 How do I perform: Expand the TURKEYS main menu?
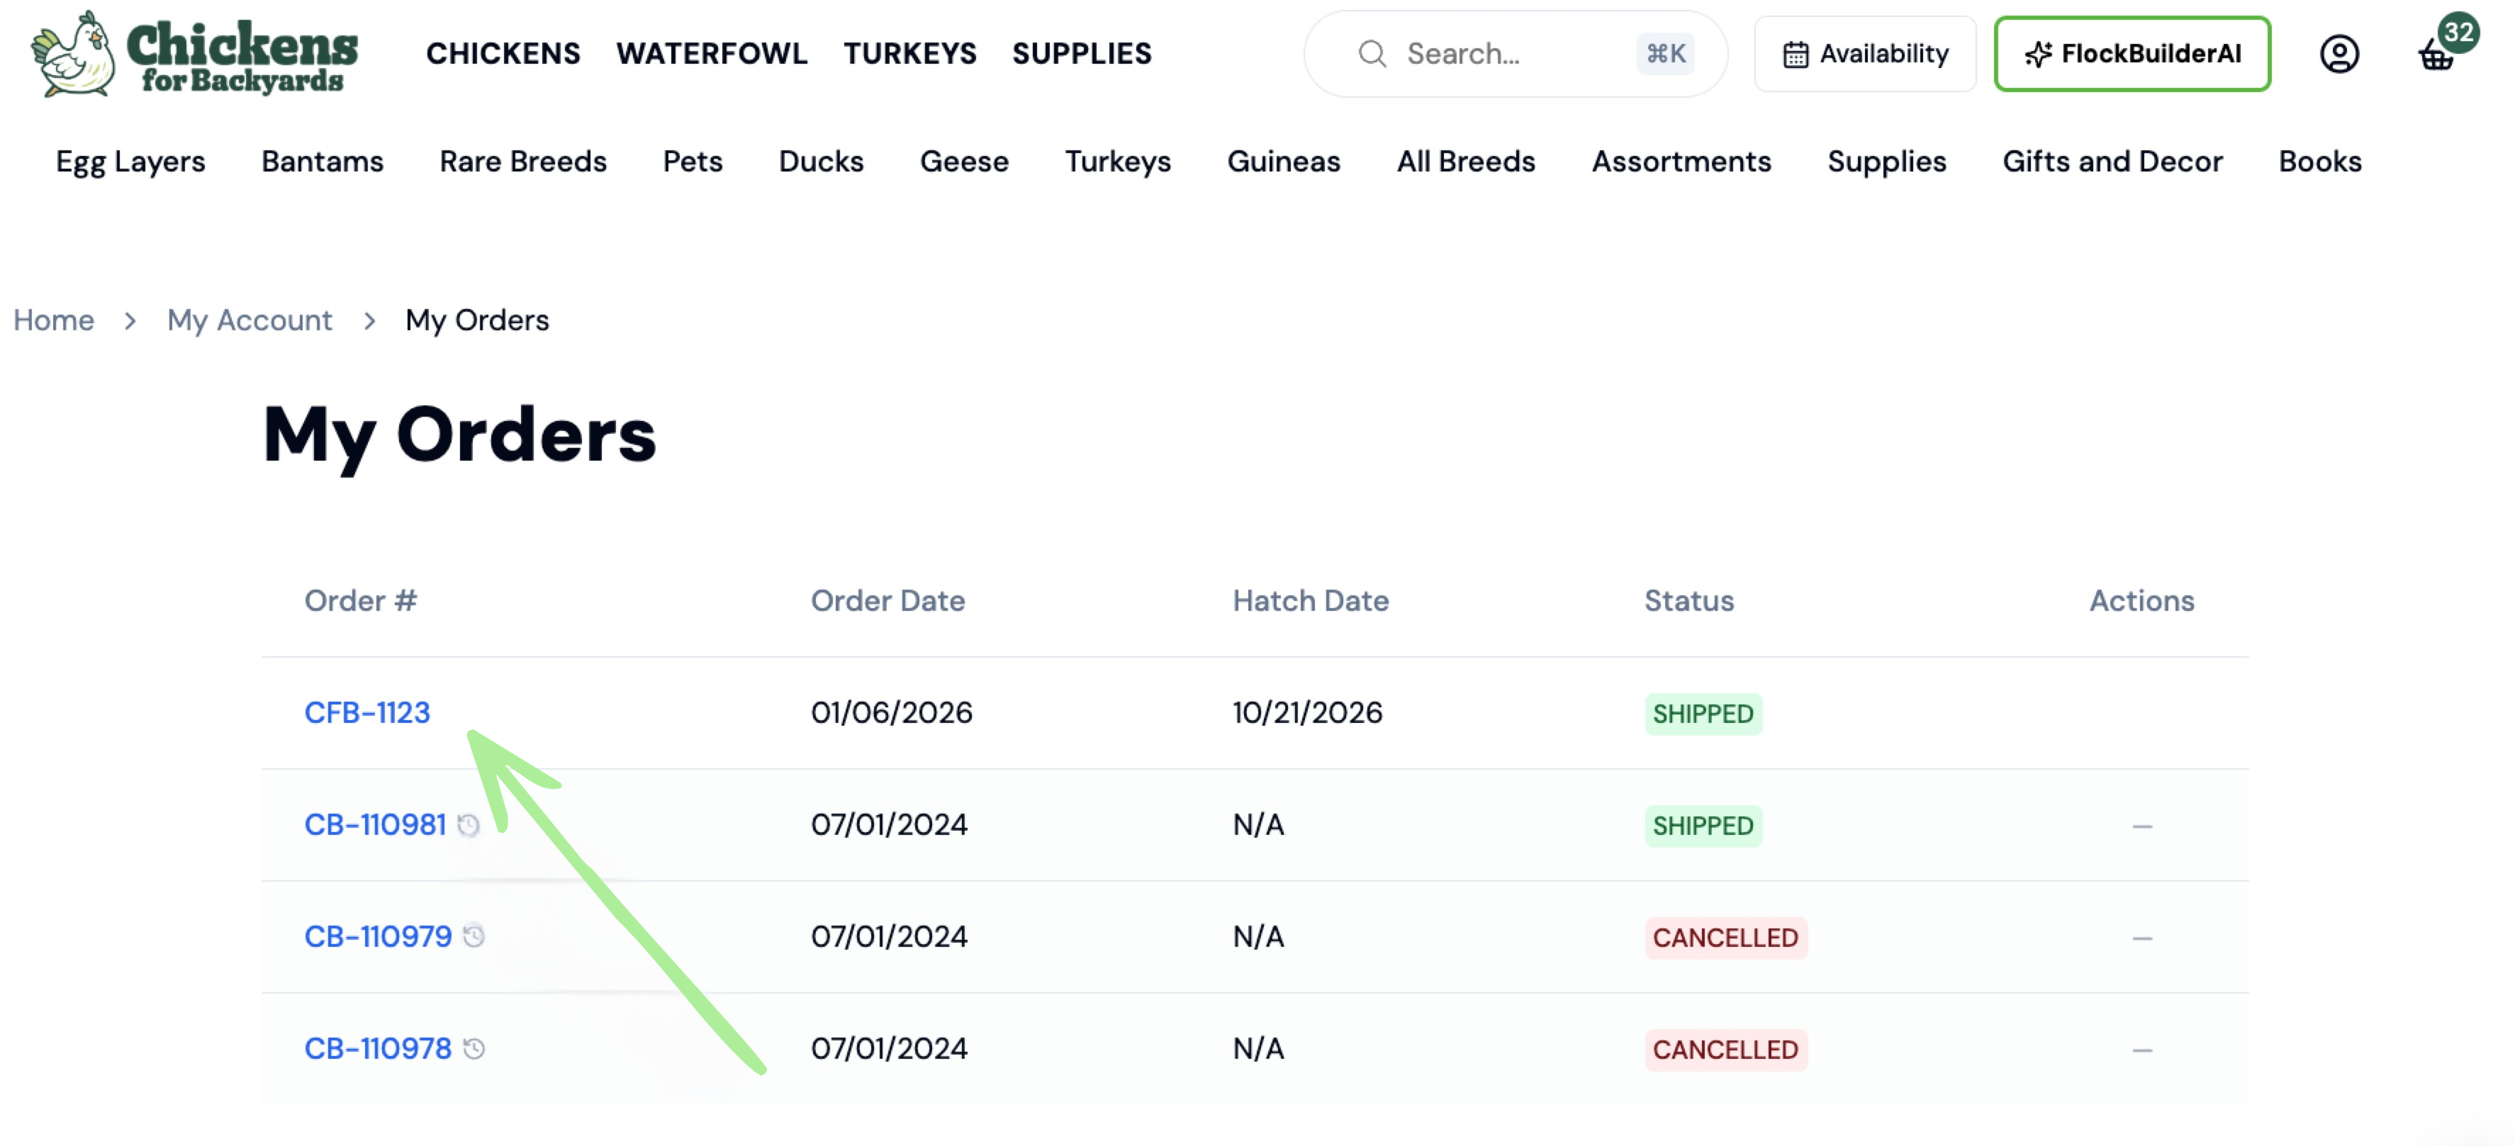pos(910,54)
